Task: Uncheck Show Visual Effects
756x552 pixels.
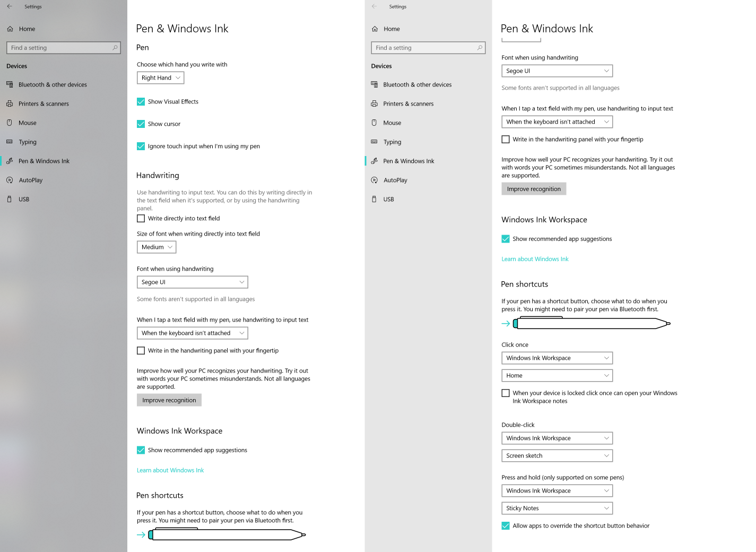Action: [x=141, y=101]
